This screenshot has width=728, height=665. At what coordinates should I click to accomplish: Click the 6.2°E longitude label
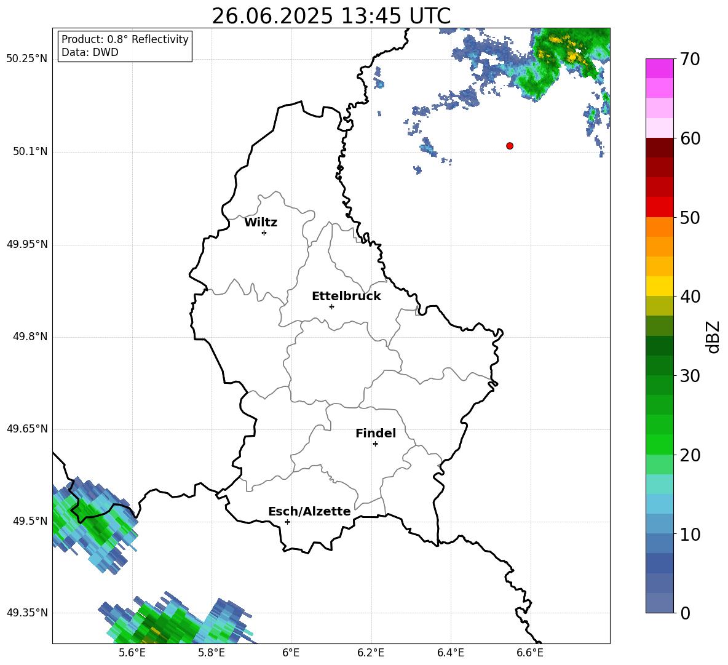(x=371, y=653)
